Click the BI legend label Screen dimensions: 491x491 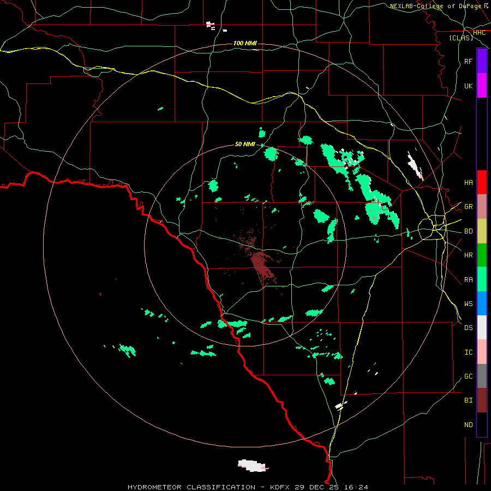click(x=468, y=400)
